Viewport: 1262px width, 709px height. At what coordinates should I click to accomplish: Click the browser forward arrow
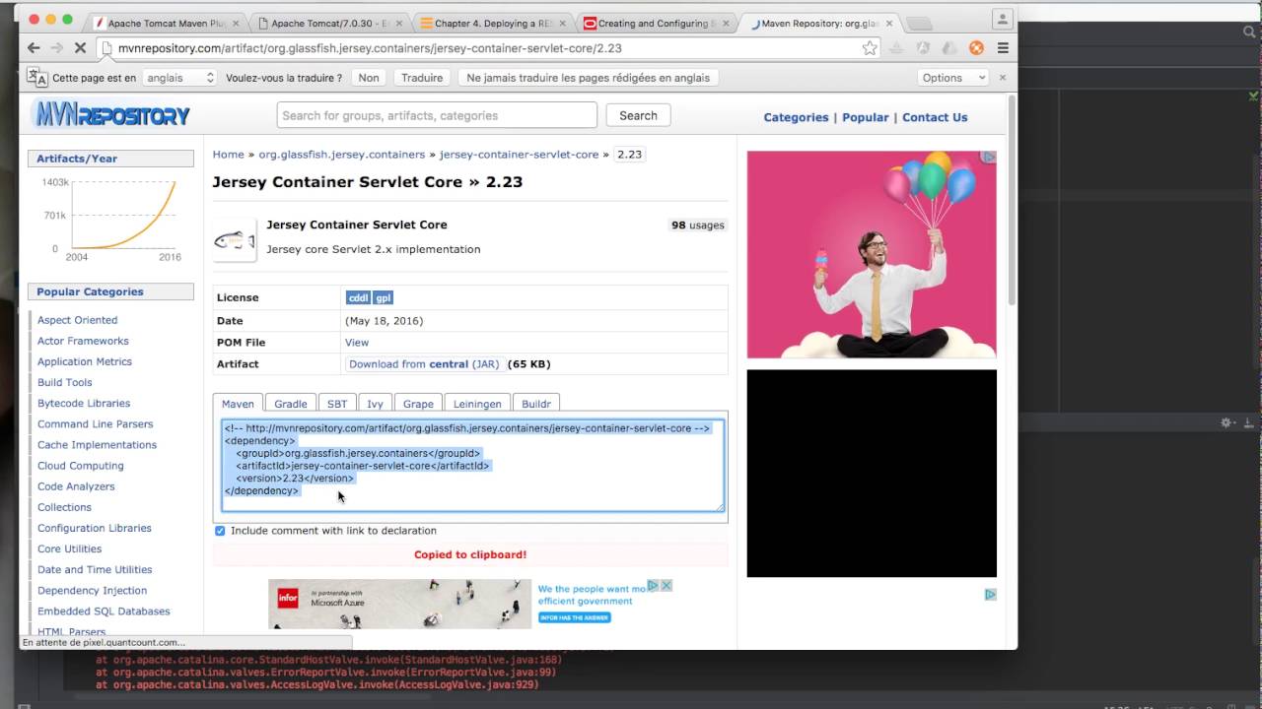click(56, 47)
